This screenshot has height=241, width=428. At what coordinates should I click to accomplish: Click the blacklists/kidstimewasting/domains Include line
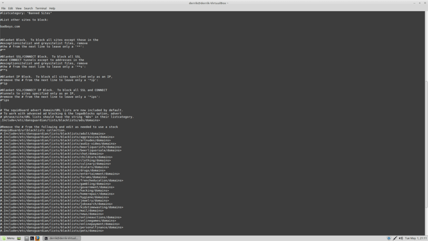62,207
